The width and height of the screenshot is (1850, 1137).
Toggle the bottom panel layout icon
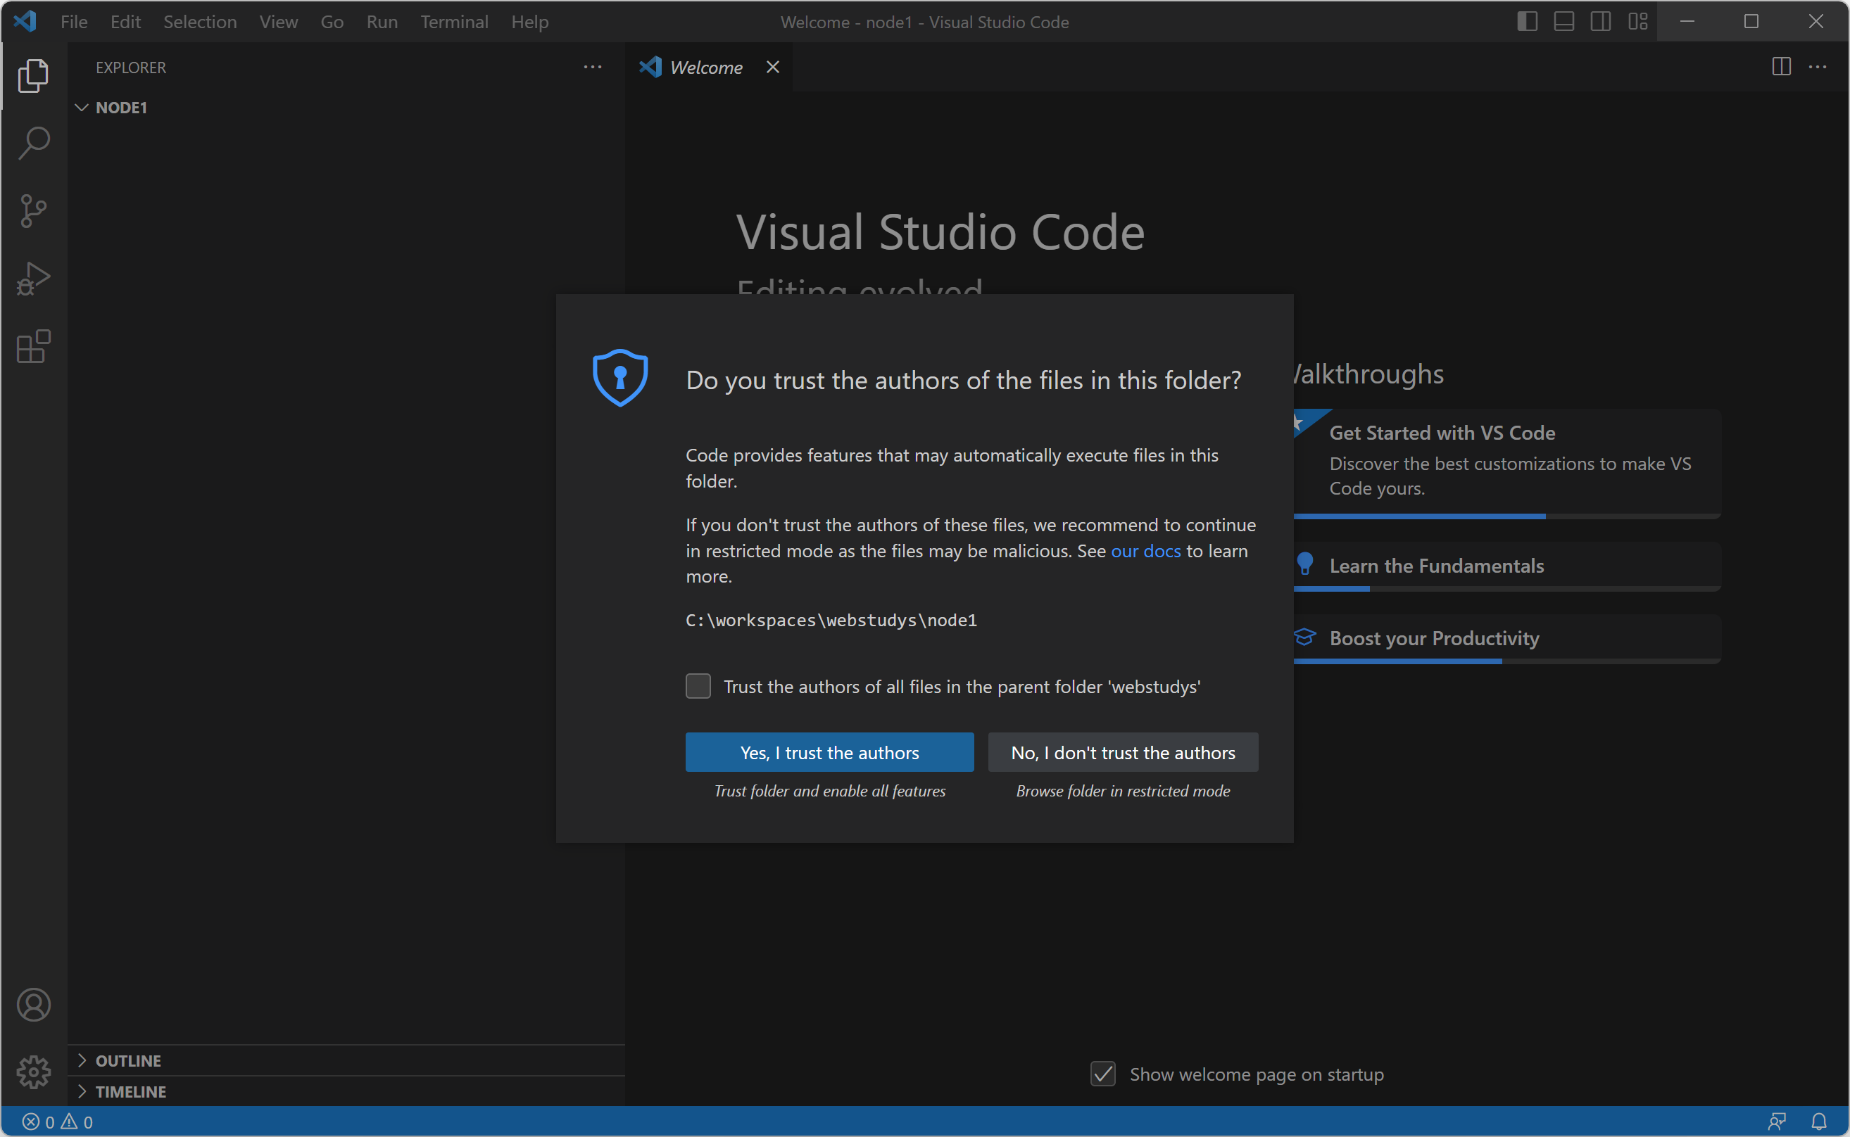click(1564, 22)
